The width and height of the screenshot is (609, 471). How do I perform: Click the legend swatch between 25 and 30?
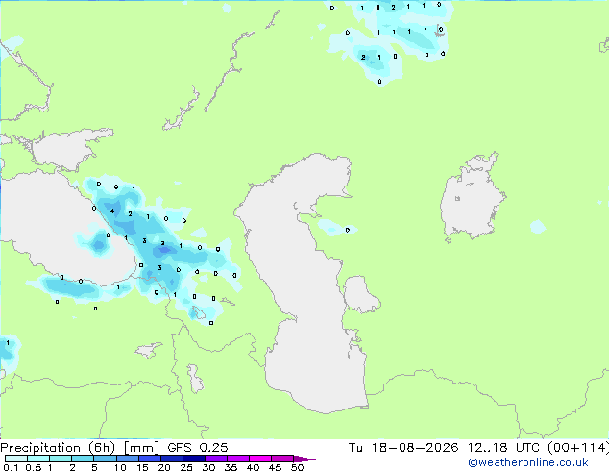tap(193, 459)
